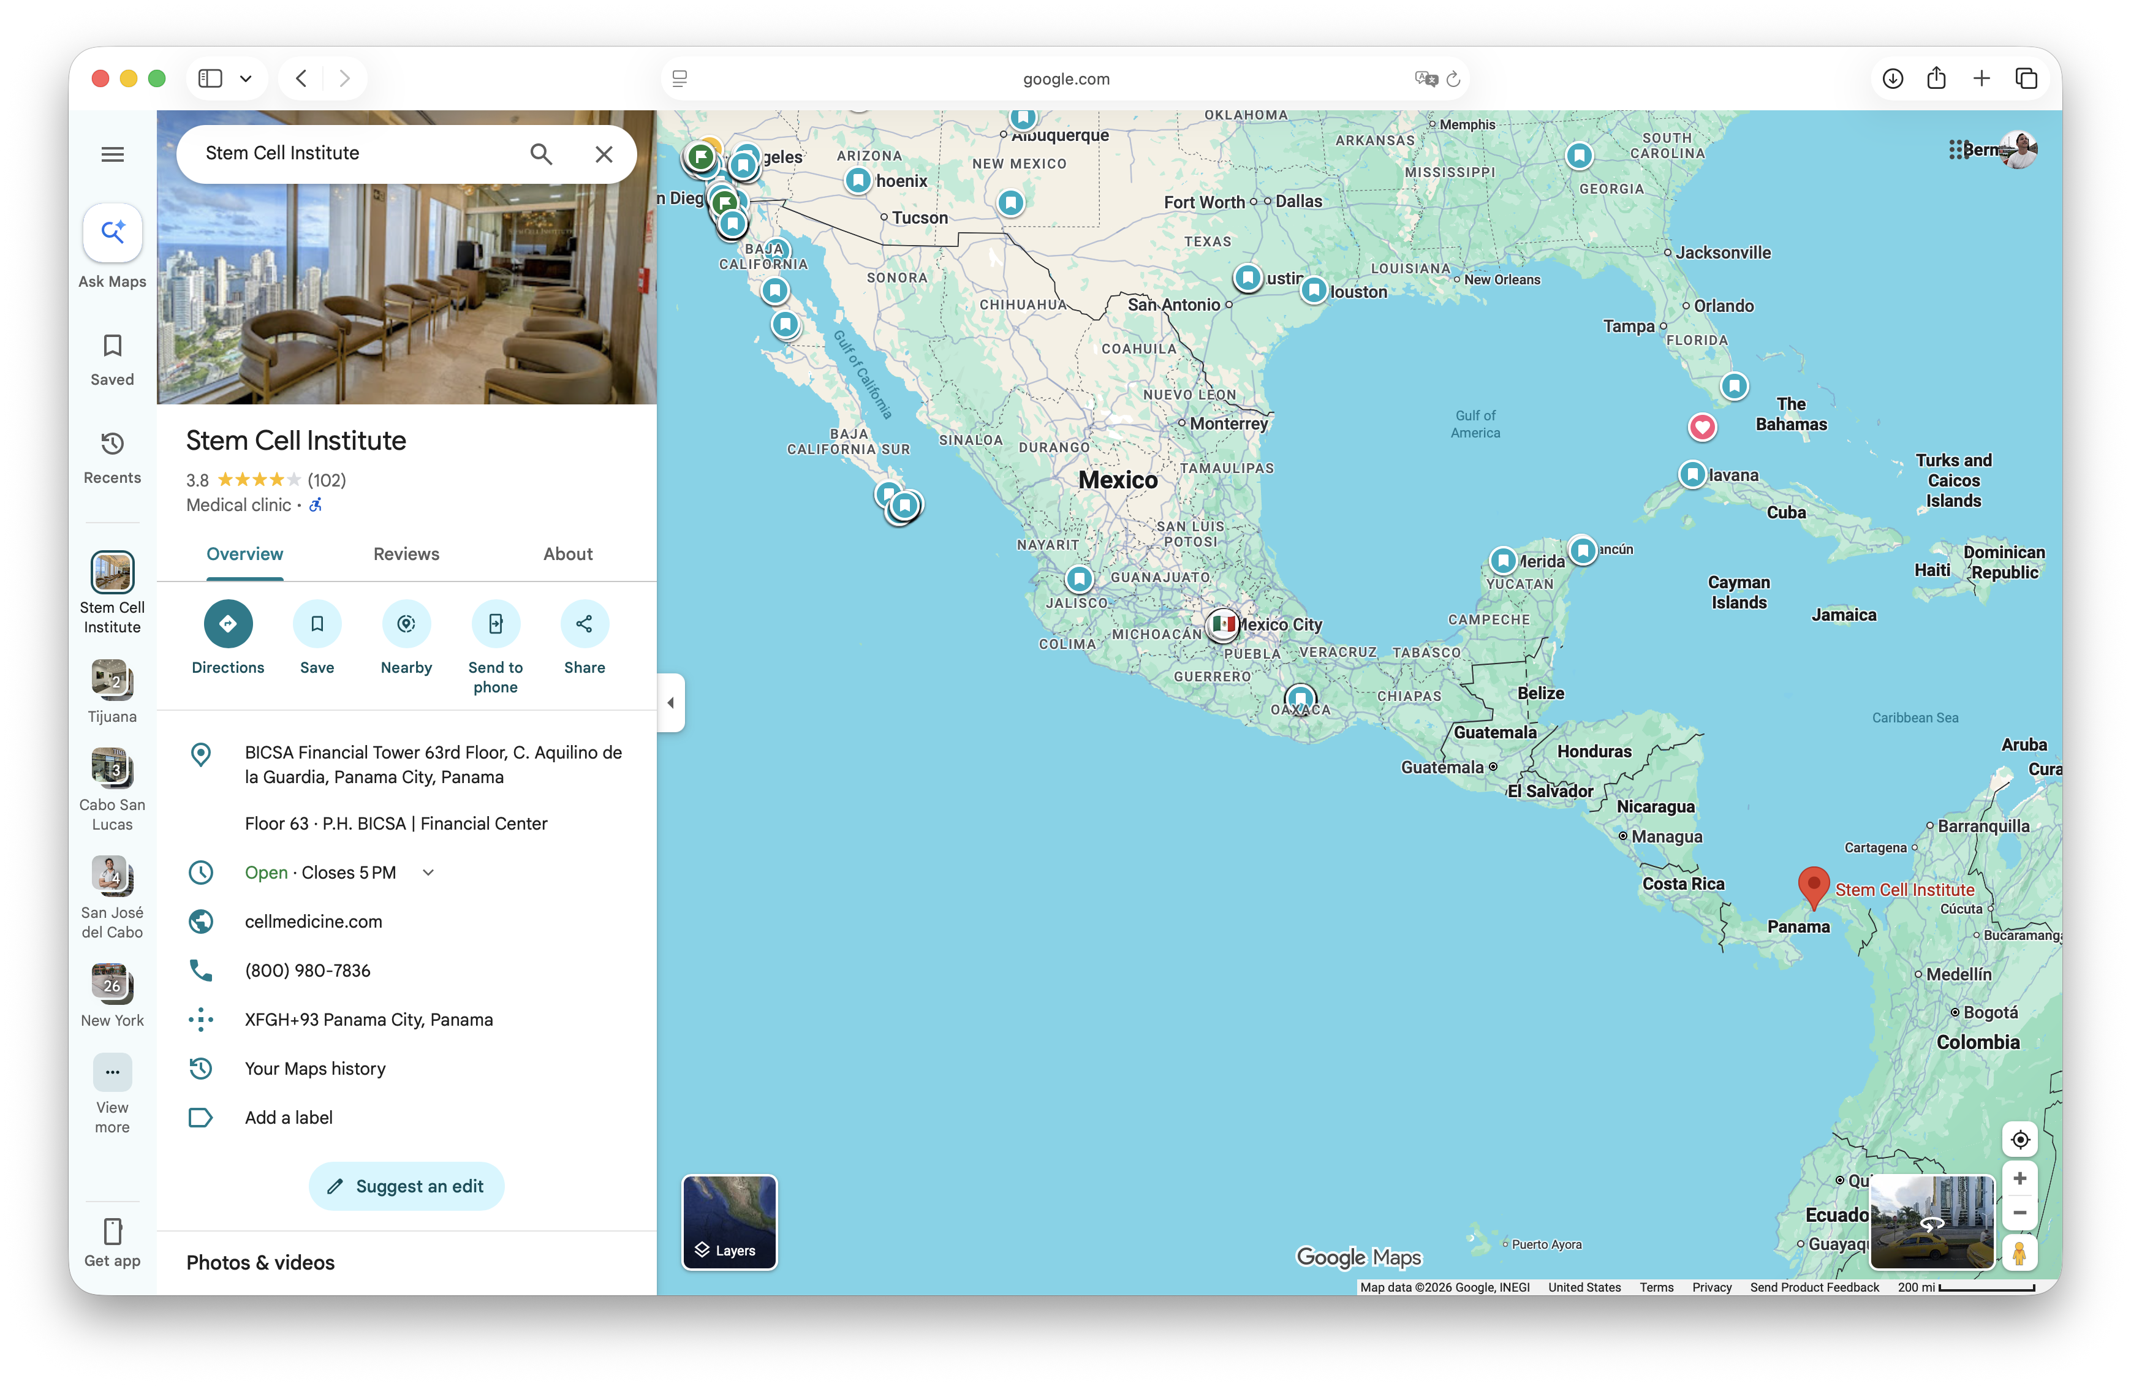Click the google.com address bar
This screenshot has width=2131, height=1386.
point(1065,79)
